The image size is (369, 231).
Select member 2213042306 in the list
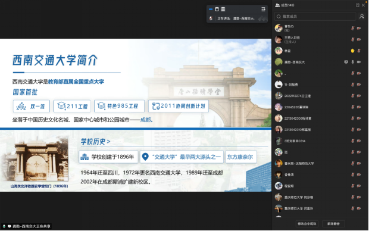(320, 118)
